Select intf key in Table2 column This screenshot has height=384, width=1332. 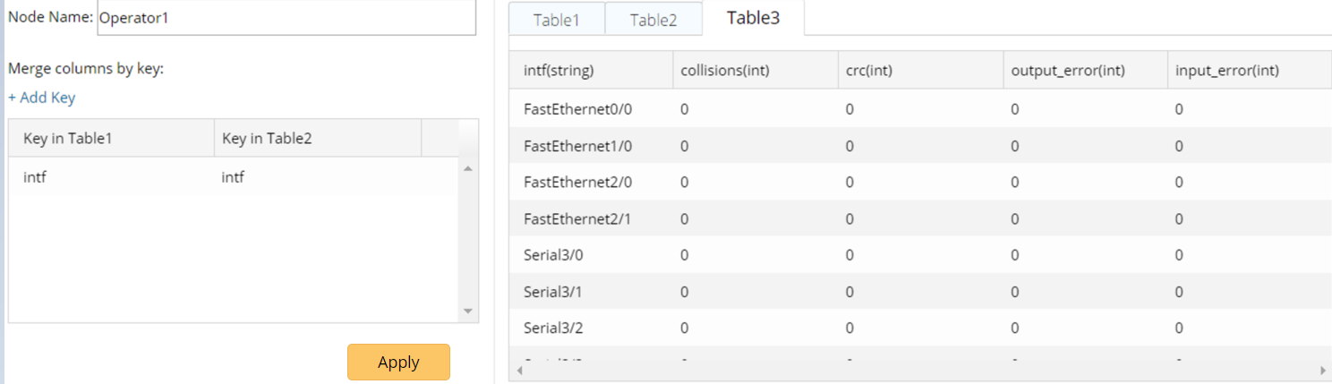(x=233, y=177)
